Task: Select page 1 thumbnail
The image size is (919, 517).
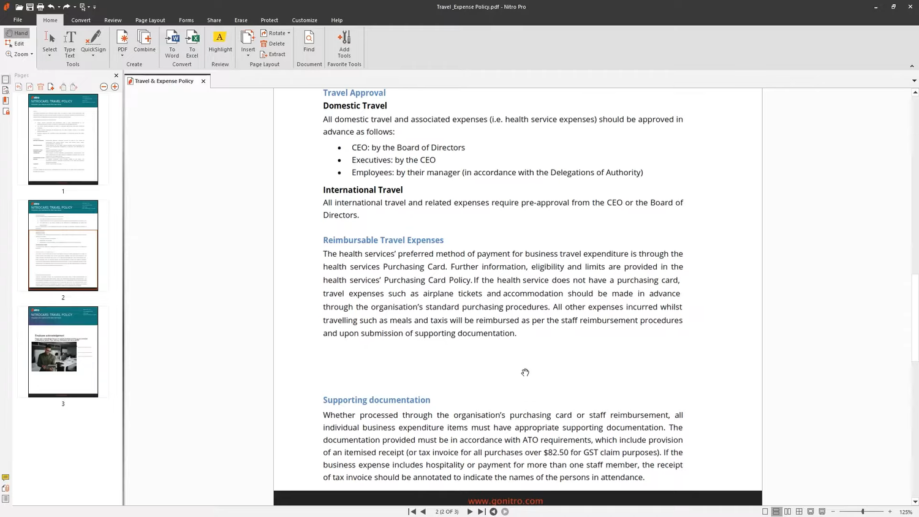Action: (63, 139)
